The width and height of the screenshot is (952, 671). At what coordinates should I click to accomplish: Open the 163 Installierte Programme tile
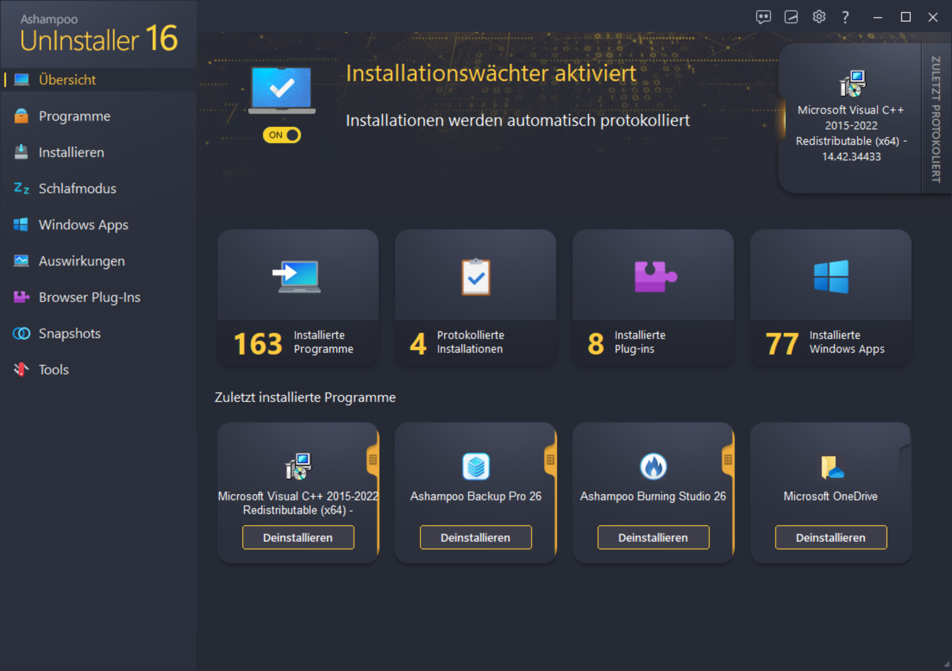pos(297,297)
